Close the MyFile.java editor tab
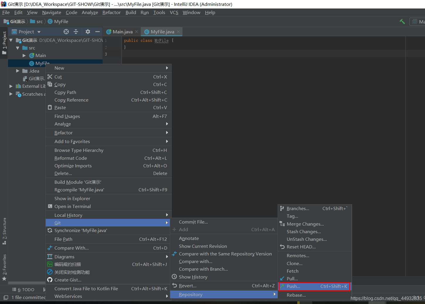Screen dimensions: 425x304 tap(178, 32)
